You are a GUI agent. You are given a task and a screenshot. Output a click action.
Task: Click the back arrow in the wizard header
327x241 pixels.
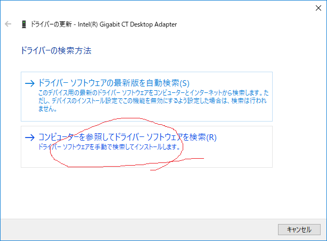[8, 24]
